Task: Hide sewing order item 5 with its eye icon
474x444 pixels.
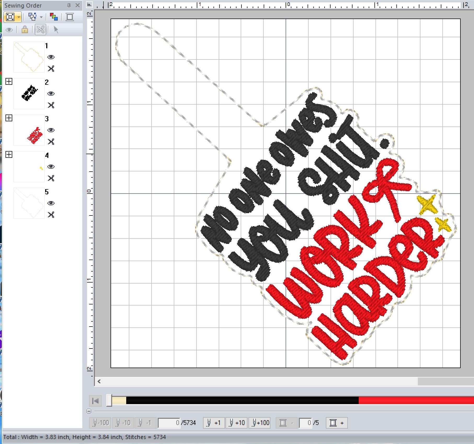Action: point(51,203)
